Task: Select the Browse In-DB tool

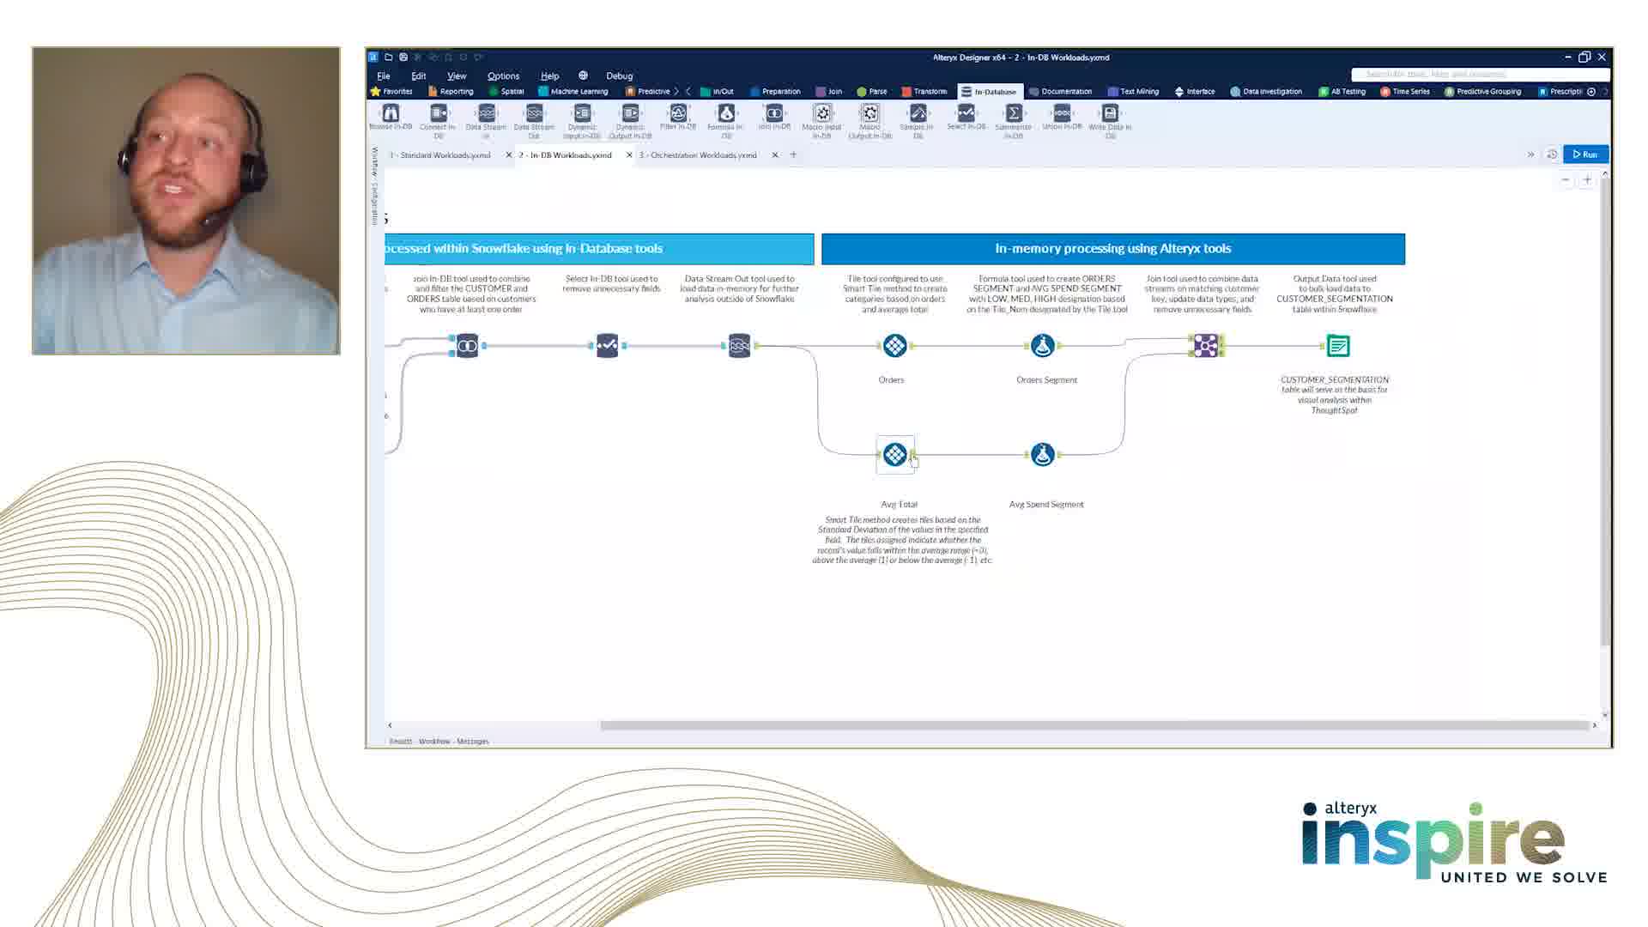Action: pos(391,118)
